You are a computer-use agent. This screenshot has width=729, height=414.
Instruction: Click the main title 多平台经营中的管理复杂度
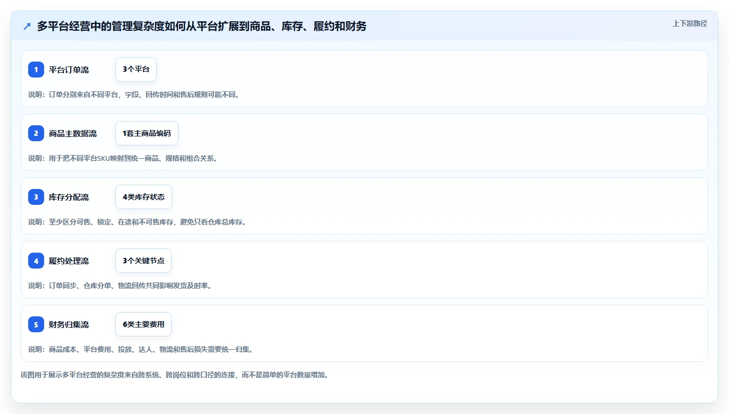click(x=202, y=26)
